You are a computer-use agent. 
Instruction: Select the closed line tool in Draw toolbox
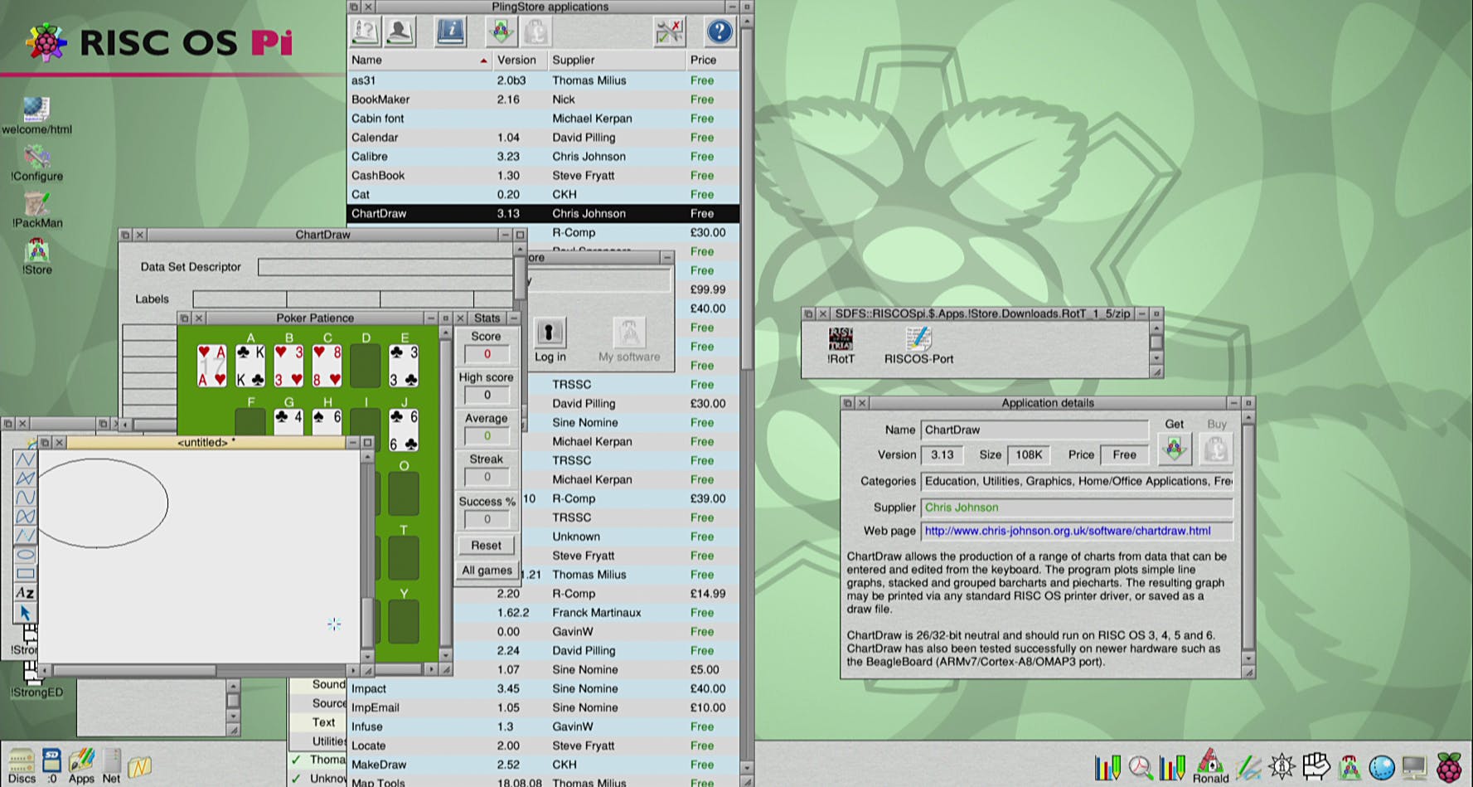point(26,479)
